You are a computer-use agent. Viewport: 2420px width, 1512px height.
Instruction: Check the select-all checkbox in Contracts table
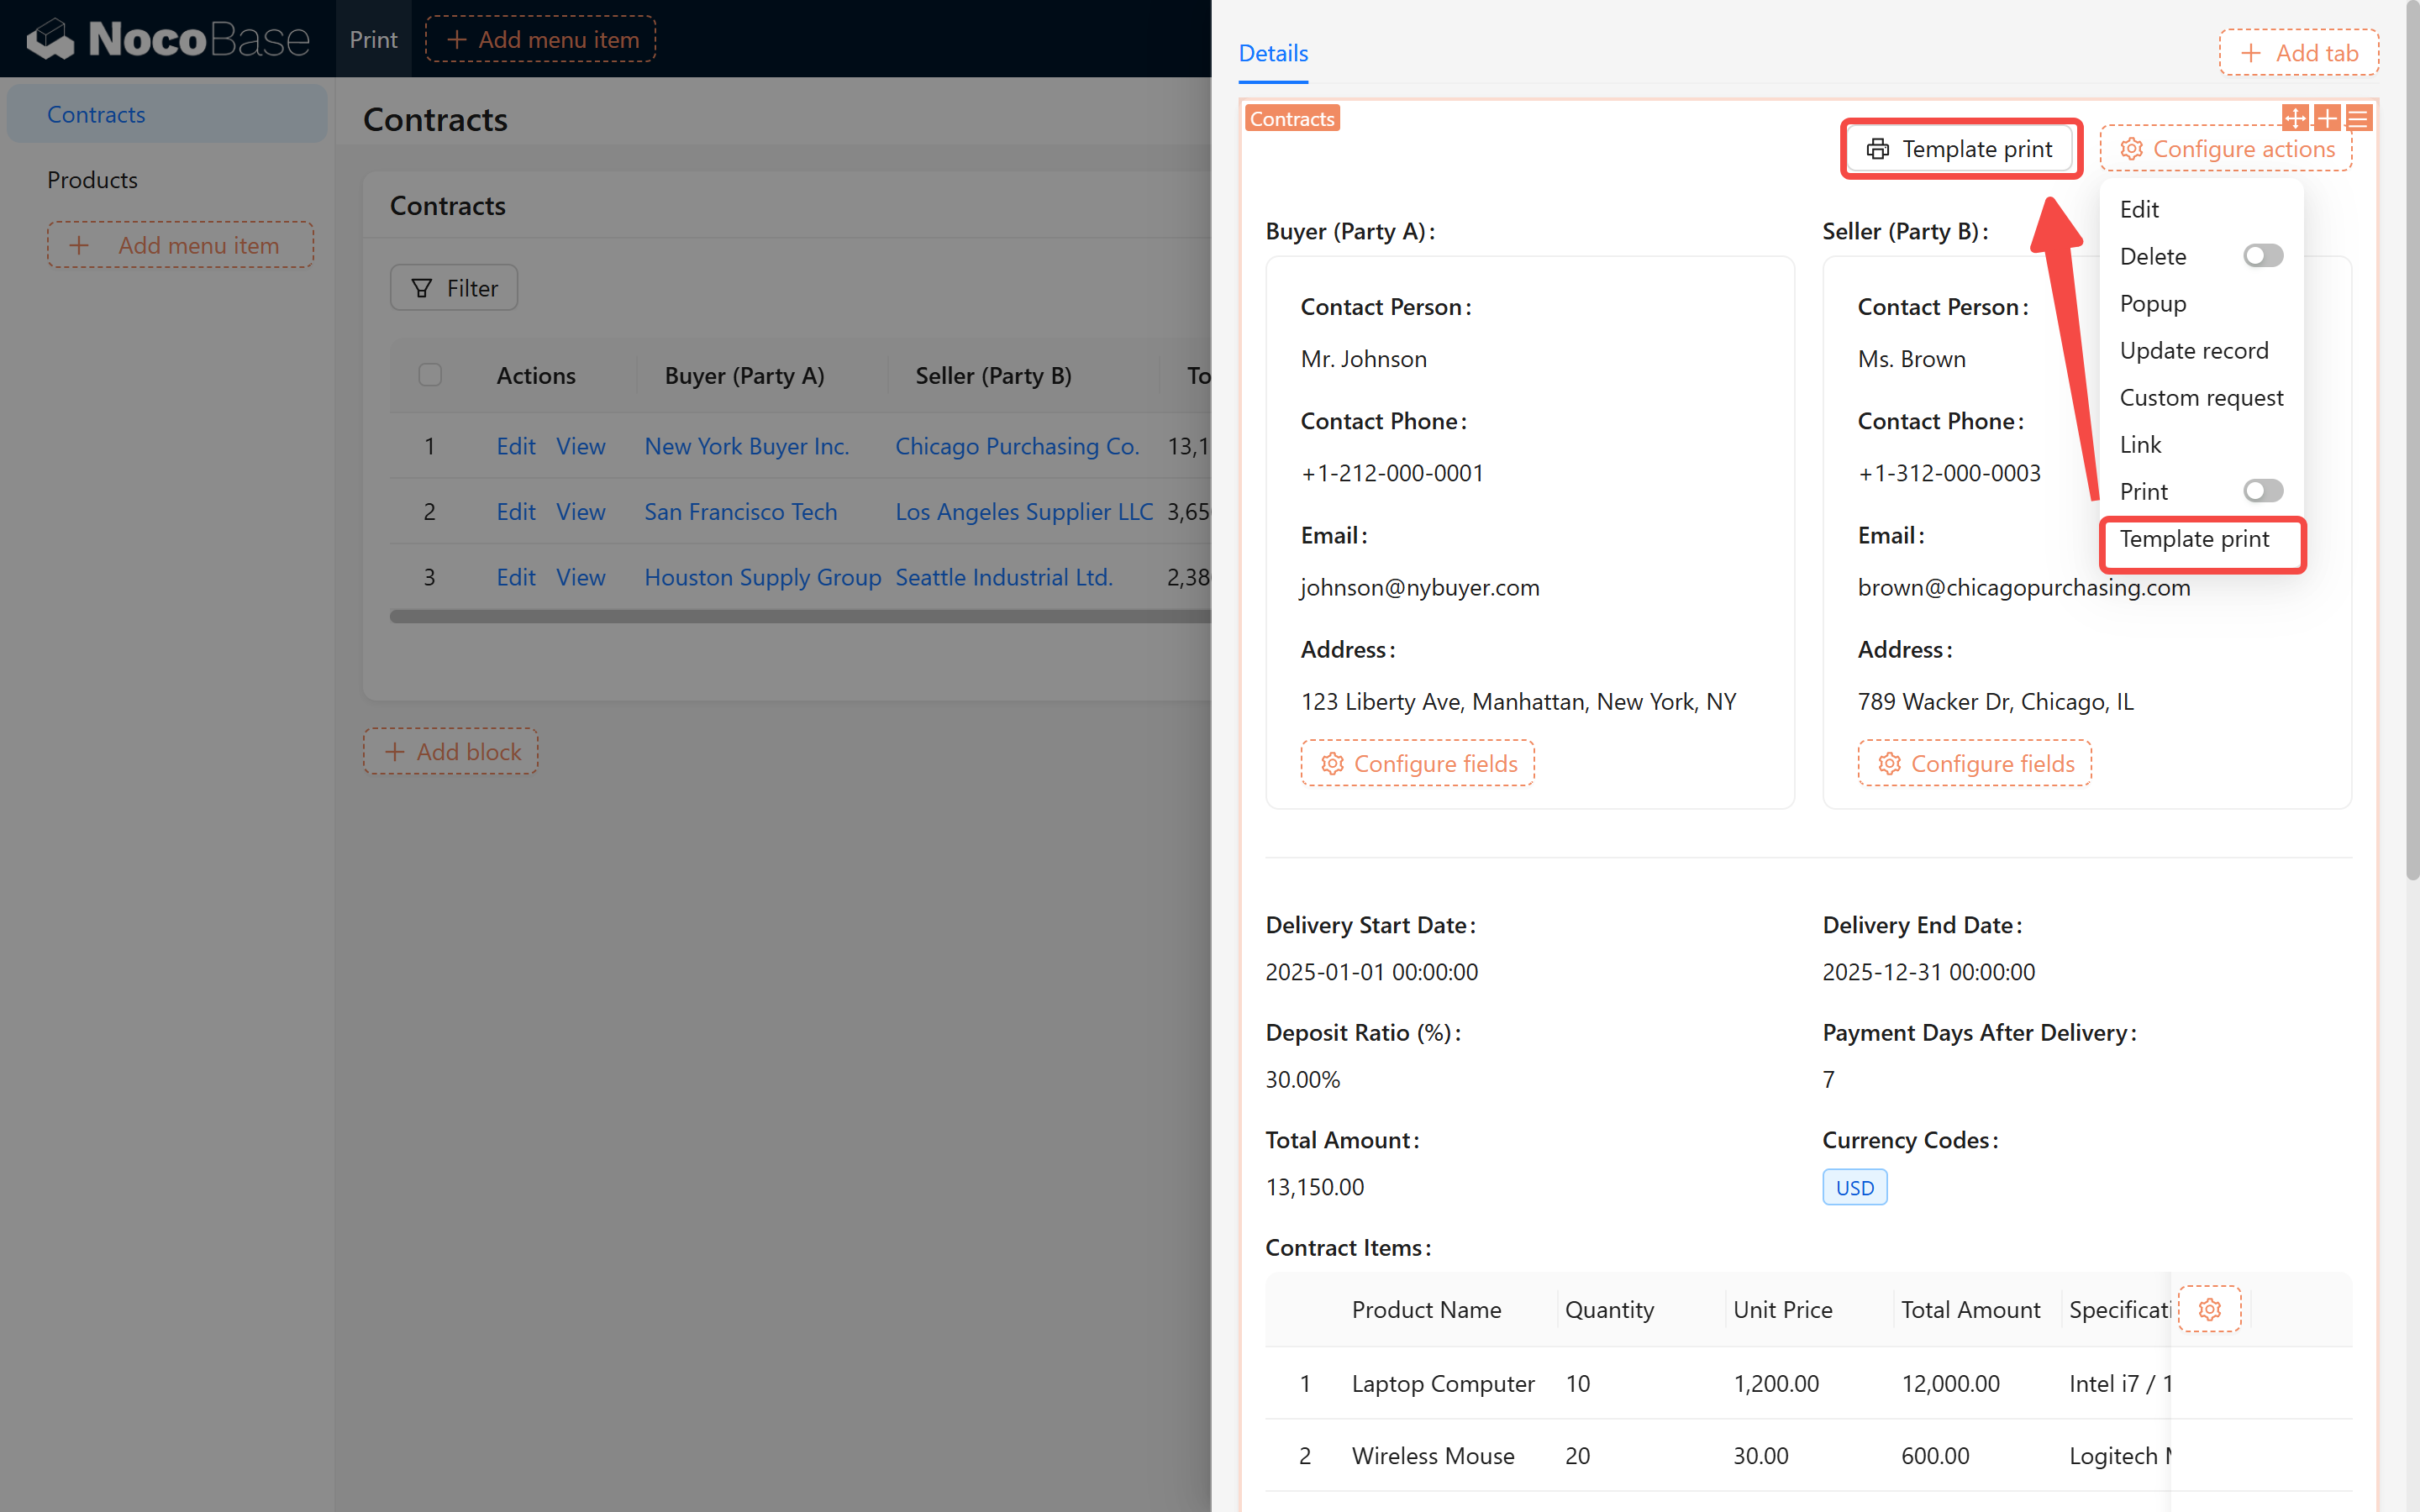(x=430, y=375)
